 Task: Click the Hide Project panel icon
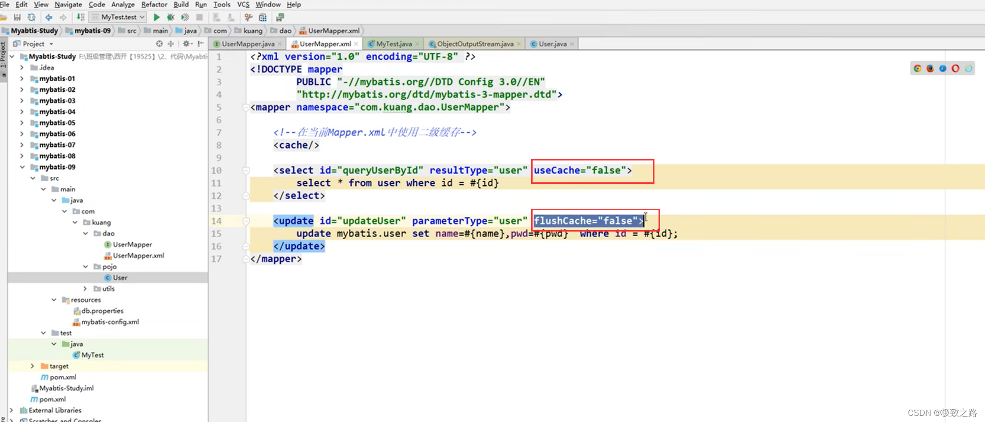point(201,44)
